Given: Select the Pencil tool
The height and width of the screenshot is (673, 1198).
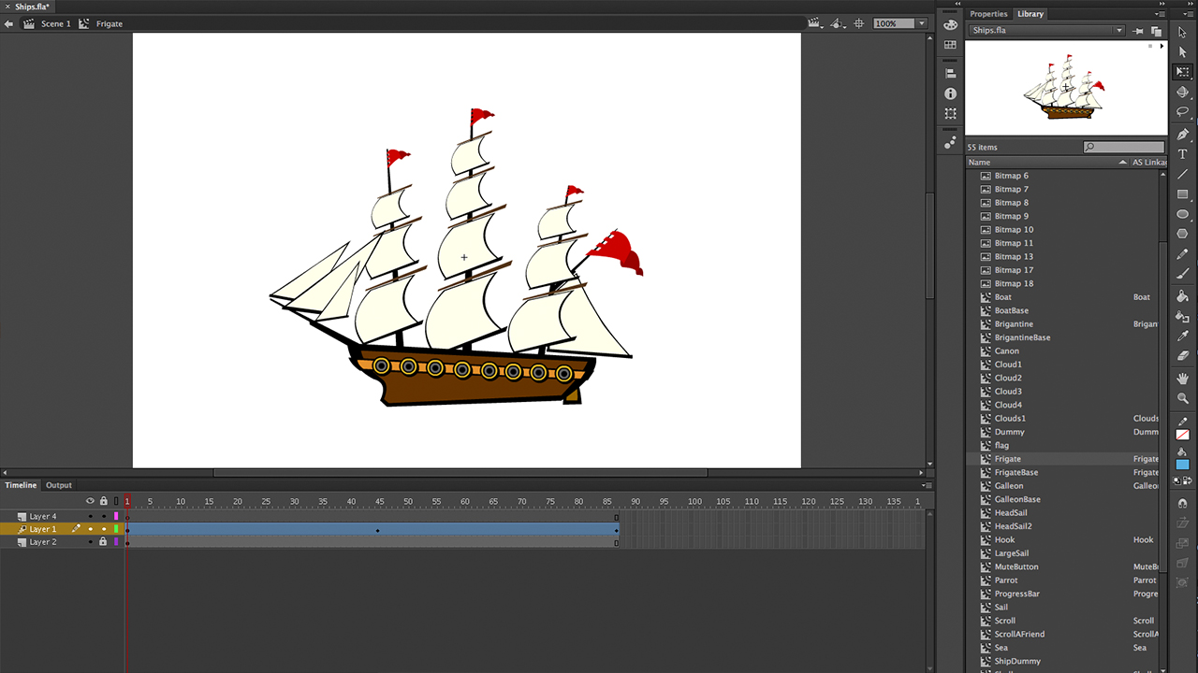Looking at the screenshot, I should click(1183, 254).
